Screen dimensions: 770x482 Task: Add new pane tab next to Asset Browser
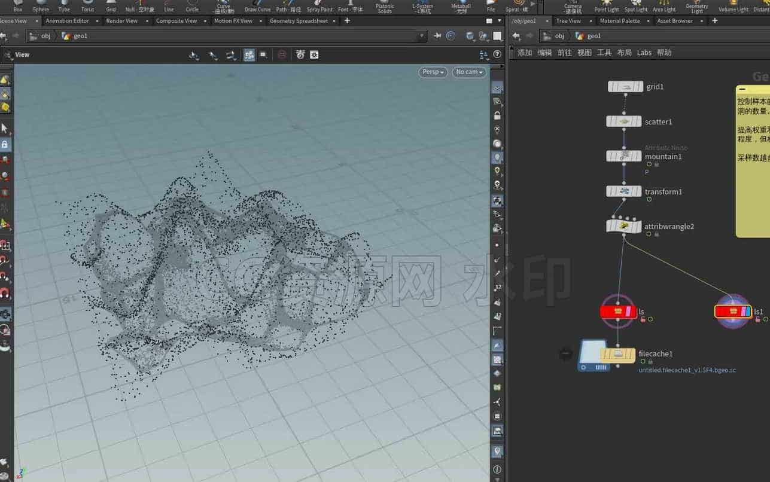click(x=714, y=20)
